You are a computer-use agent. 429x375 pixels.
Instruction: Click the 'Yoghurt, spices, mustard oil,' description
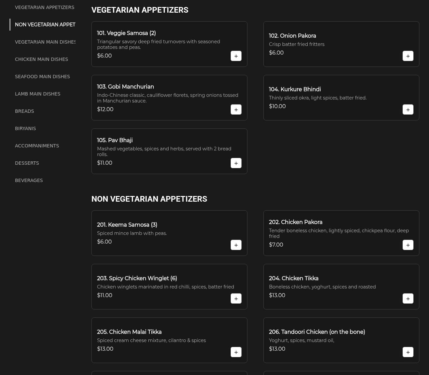302,340
